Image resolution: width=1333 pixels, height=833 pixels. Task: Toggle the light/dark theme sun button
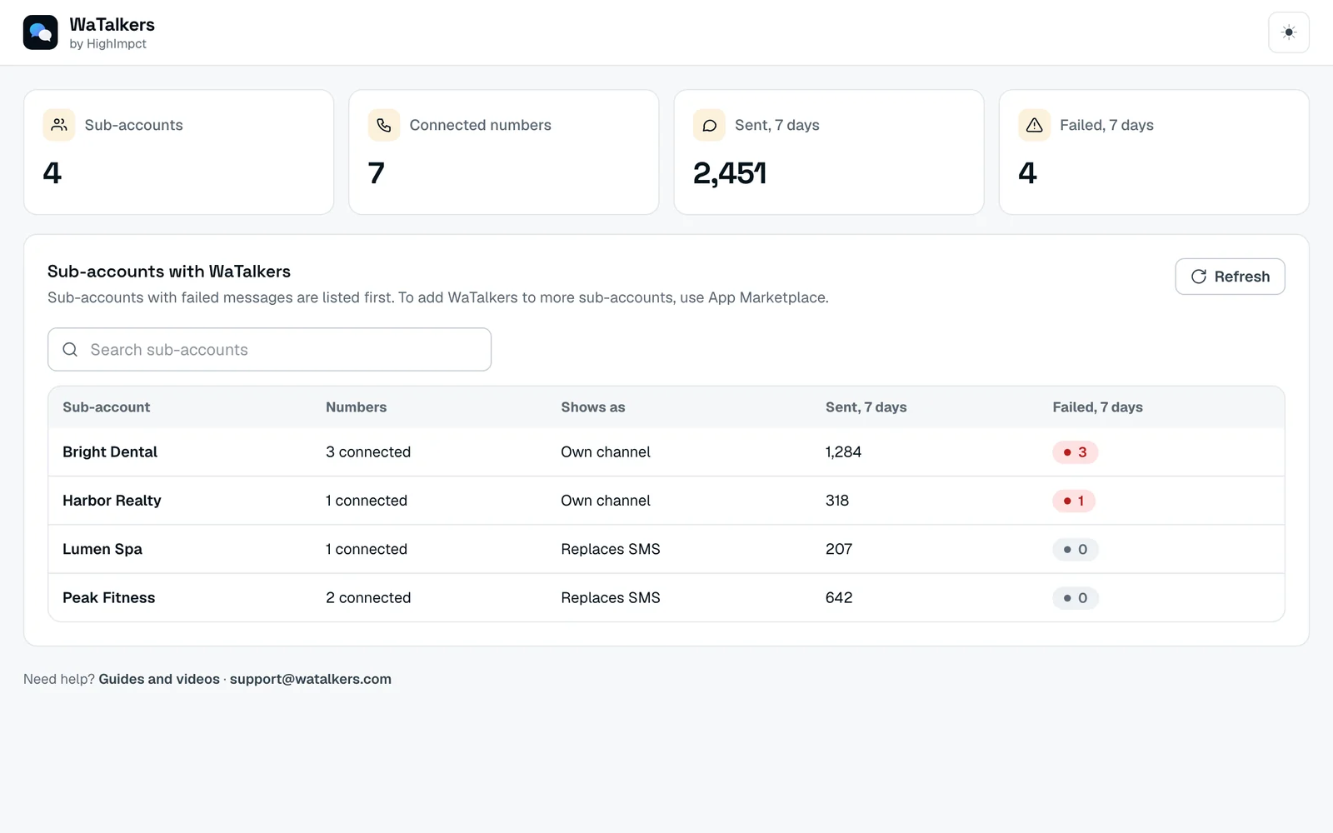1288,32
